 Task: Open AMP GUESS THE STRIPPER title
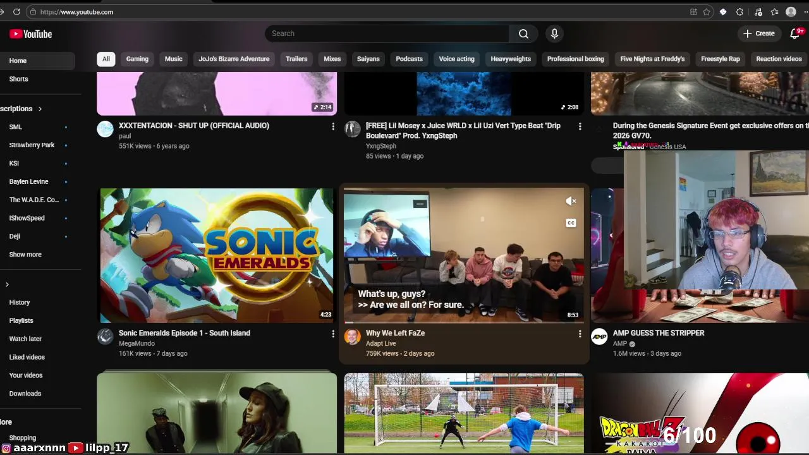[659, 333]
